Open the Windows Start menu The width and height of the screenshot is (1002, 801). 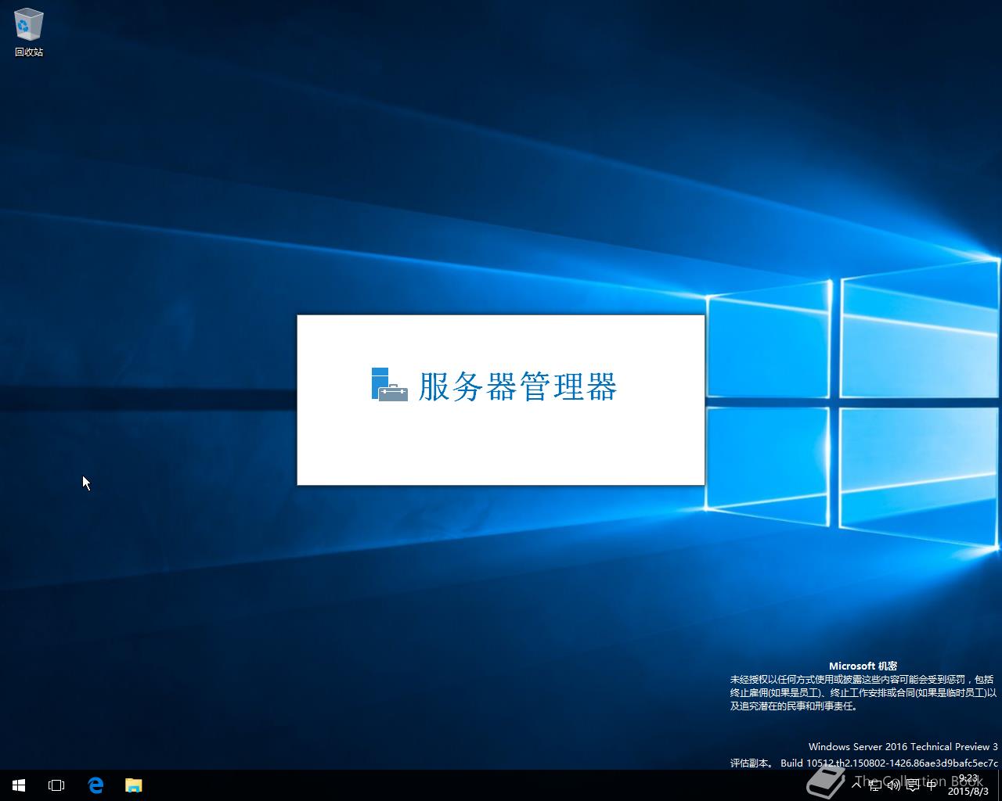pyautogui.click(x=19, y=785)
